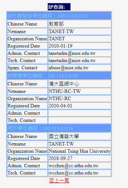The width and height of the screenshot is (128, 188).
Task: Select wcchen@cc.nthu.edu.tw in Admin. Contact row
Action: click(x=74, y=166)
